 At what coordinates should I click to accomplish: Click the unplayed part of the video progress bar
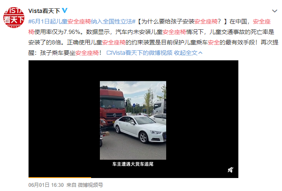[164, 178]
